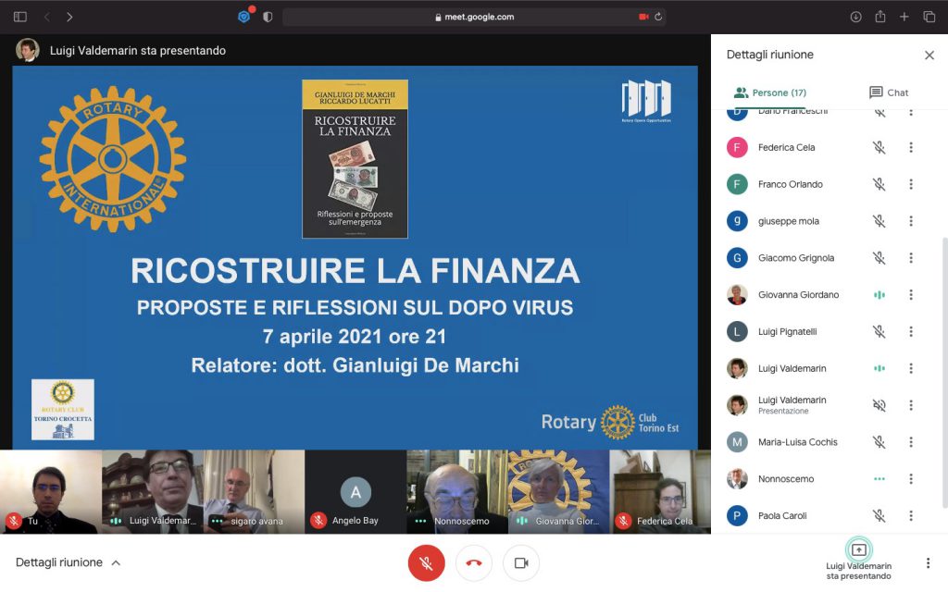This screenshot has height=592, width=948.
Task: Click the participant list scrollbar
Action: pyautogui.click(x=944, y=372)
